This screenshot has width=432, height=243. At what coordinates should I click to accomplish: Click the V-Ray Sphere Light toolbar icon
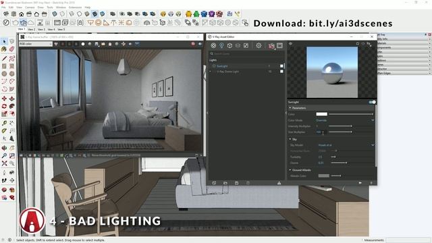coord(98,22)
